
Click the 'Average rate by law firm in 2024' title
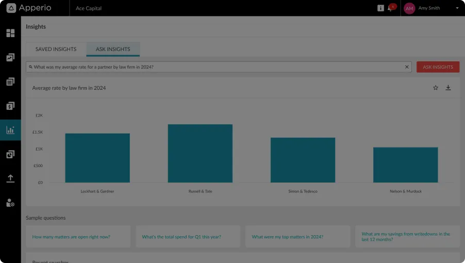click(x=69, y=88)
